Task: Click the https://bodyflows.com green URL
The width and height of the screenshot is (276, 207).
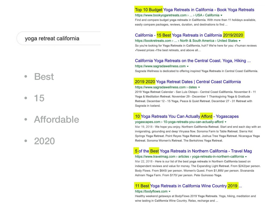Action: (x=151, y=191)
